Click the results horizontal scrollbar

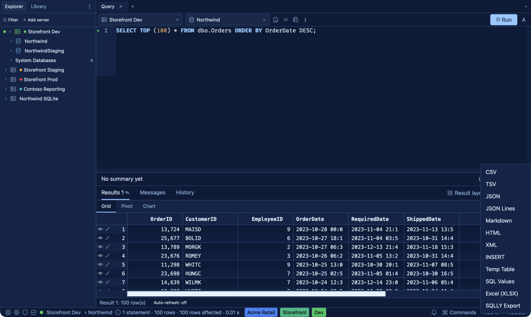[256, 294]
